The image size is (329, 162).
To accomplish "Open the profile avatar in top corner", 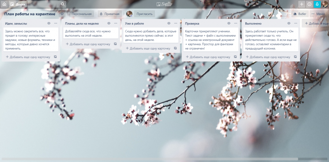I will [x=324, y=4].
